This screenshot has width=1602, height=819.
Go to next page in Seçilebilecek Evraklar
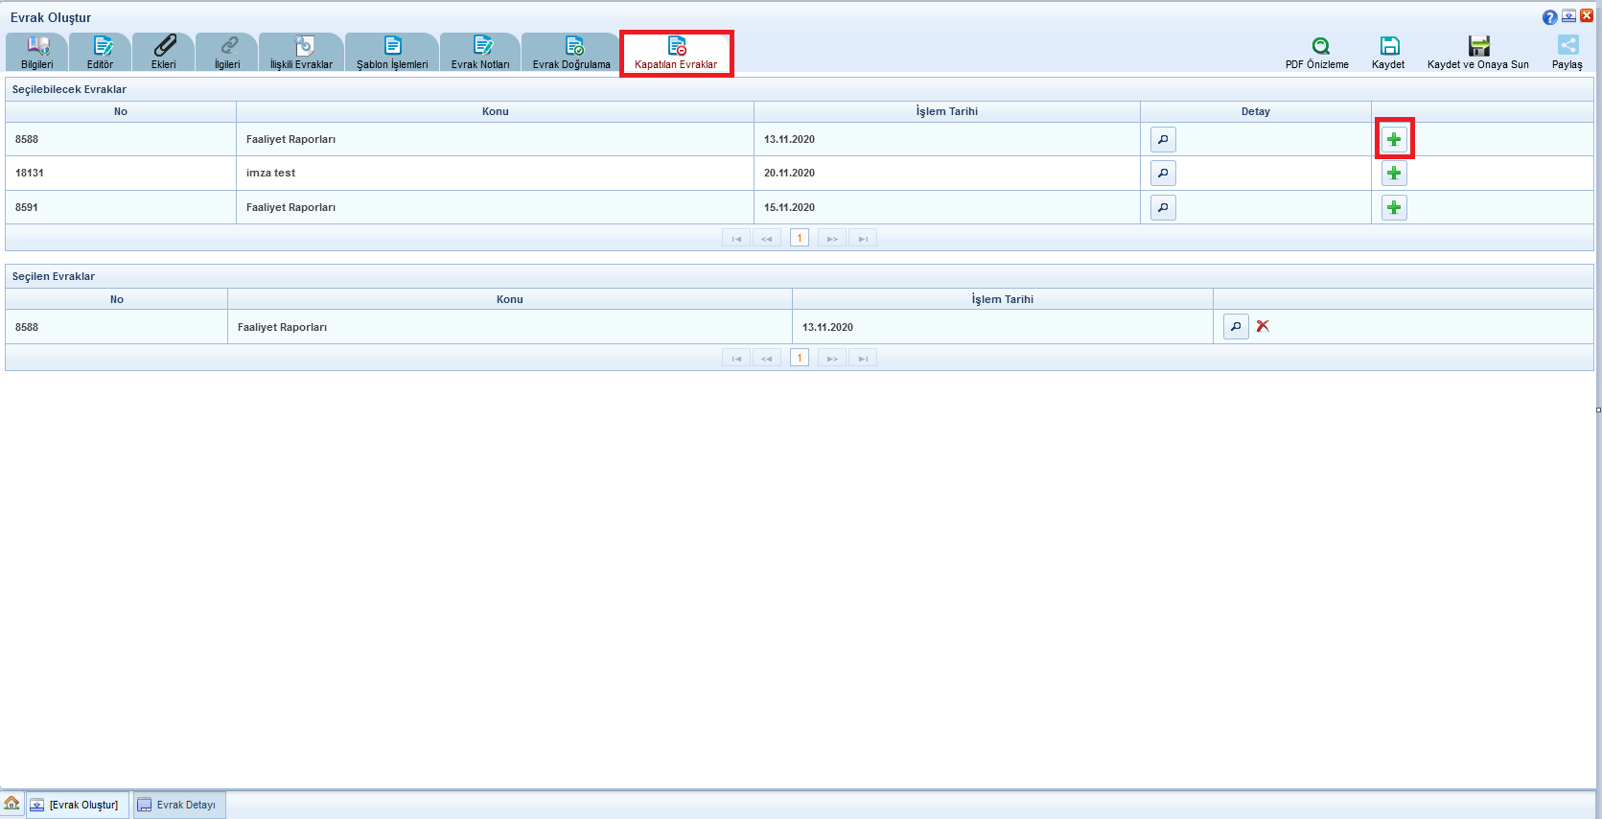click(831, 239)
